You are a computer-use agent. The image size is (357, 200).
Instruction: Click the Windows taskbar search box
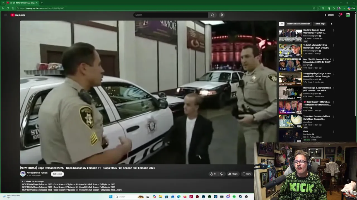(129, 197)
